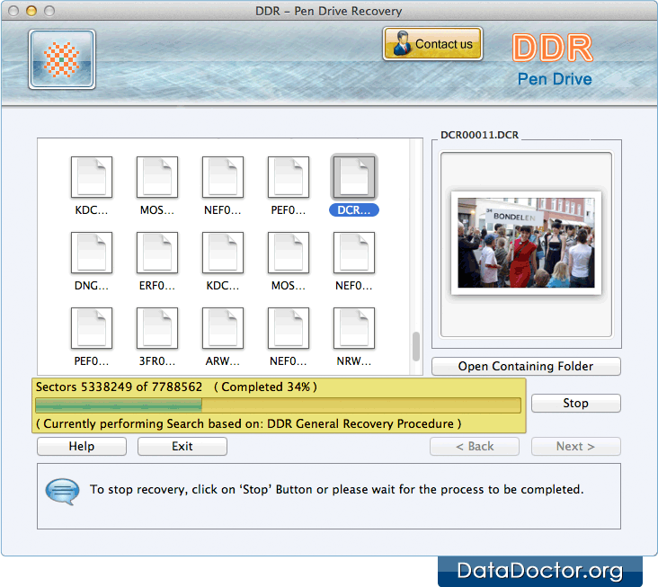Select the KDC file beside the ERF0 file
Viewport: 658px width, 587px height.
click(222, 253)
